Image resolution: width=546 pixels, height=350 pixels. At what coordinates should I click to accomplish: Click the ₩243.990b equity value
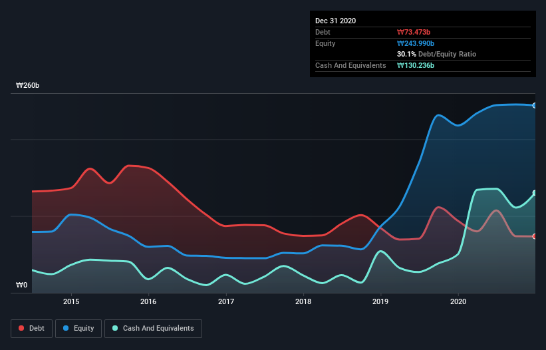(x=416, y=43)
